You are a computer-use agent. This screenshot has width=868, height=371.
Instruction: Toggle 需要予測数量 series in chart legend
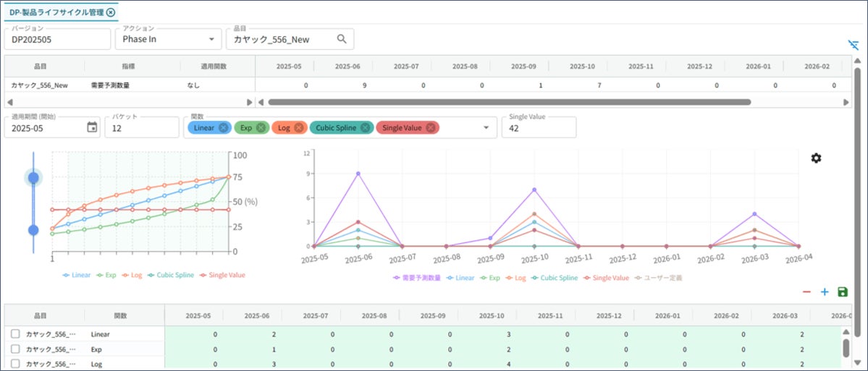(418, 277)
